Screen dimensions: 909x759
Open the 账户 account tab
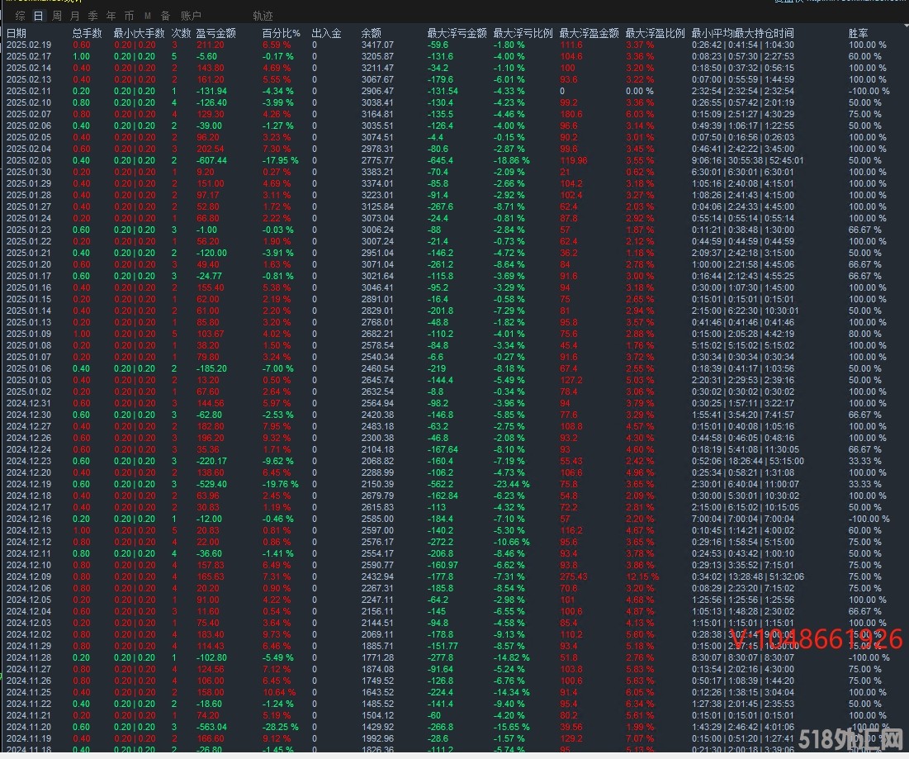click(x=191, y=16)
